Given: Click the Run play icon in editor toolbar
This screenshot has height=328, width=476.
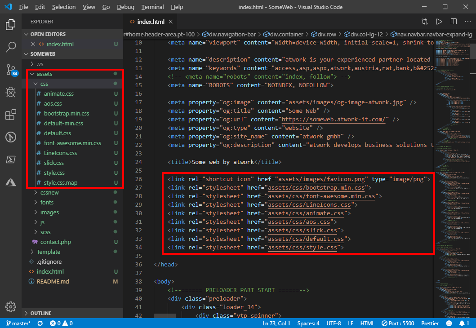Looking at the screenshot, I should click(x=439, y=21).
